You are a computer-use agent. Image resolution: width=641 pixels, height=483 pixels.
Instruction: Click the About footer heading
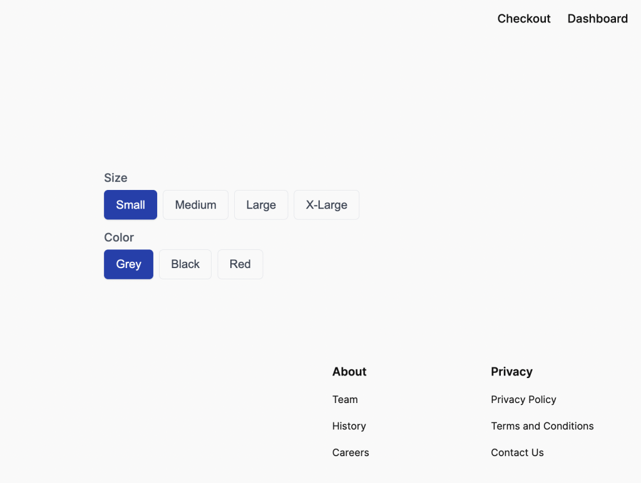349,372
